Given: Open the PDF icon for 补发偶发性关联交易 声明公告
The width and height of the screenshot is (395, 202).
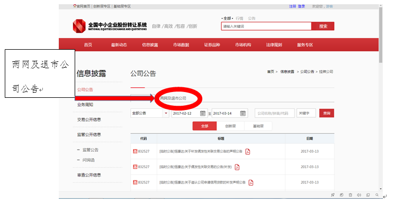Looking at the screenshot, I should pyautogui.click(x=248, y=152).
